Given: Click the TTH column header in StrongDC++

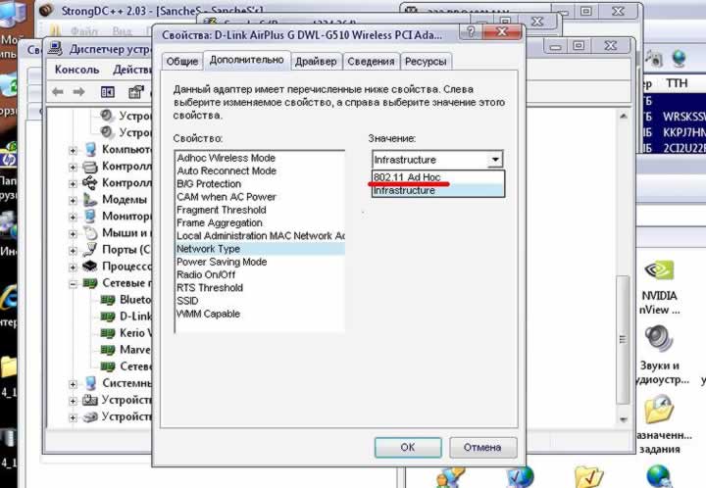Looking at the screenshot, I should coord(677,83).
